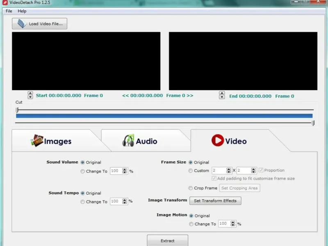Click the Set Cropping Area button
The height and width of the screenshot is (246, 328).
click(x=239, y=188)
